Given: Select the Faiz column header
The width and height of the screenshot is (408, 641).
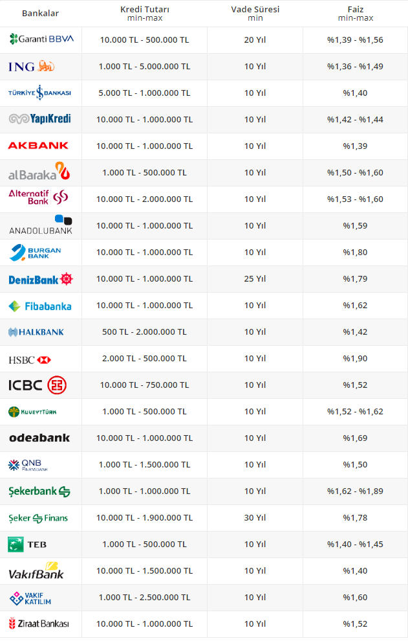Looking at the screenshot, I should click(355, 13).
